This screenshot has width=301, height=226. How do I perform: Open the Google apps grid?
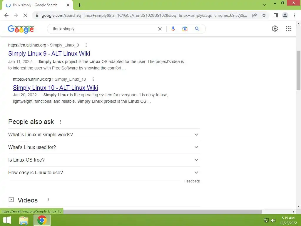click(288, 29)
